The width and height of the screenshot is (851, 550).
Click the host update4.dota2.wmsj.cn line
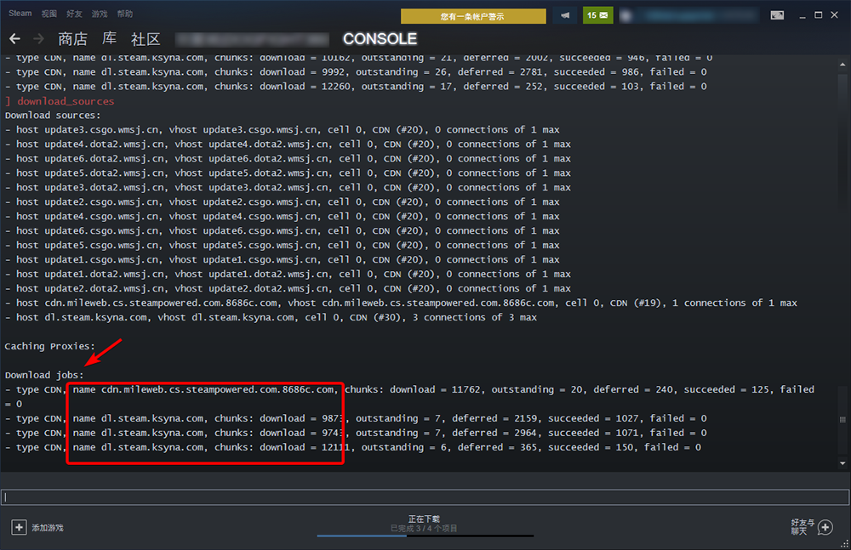coord(288,145)
